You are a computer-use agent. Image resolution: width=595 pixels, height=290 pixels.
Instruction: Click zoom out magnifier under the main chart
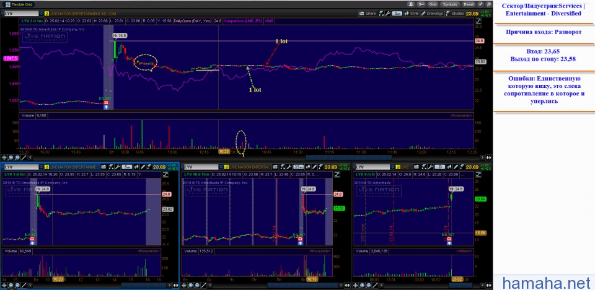[17, 157]
